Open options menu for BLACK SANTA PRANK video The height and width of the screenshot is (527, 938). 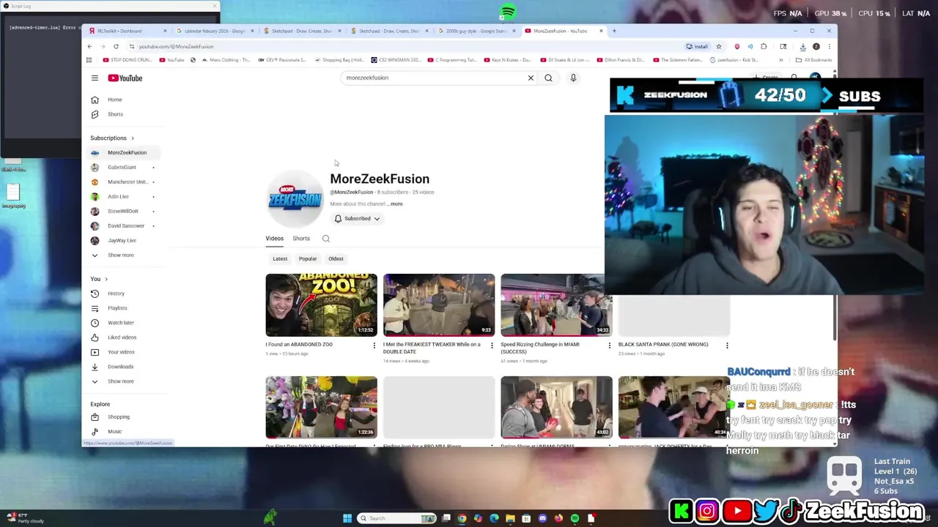pos(727,345)
